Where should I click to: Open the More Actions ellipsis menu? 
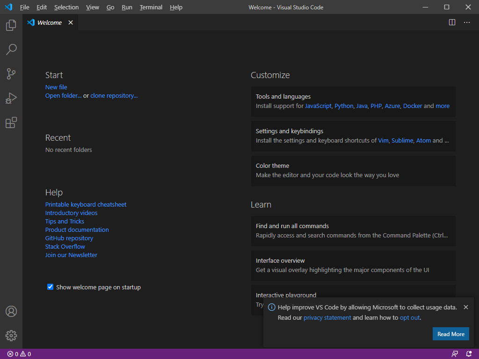coord(467,22)
